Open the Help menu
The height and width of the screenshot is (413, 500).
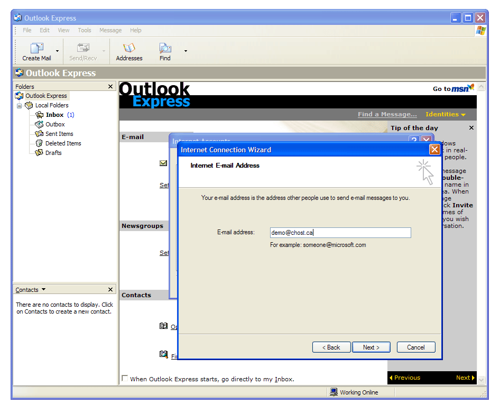coord(135,30)
